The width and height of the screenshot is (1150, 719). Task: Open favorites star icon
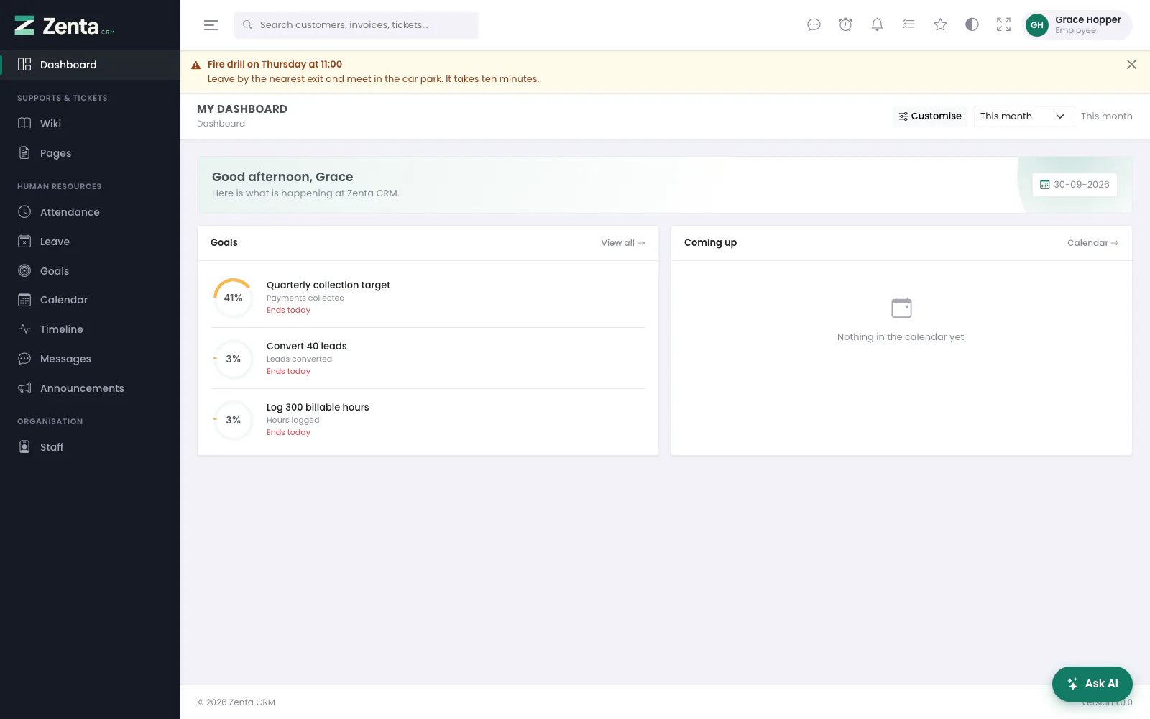[x=940, y=25]
